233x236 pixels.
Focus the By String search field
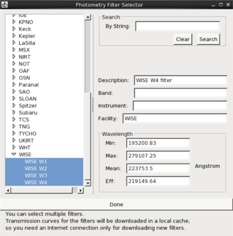pos(178,26)
